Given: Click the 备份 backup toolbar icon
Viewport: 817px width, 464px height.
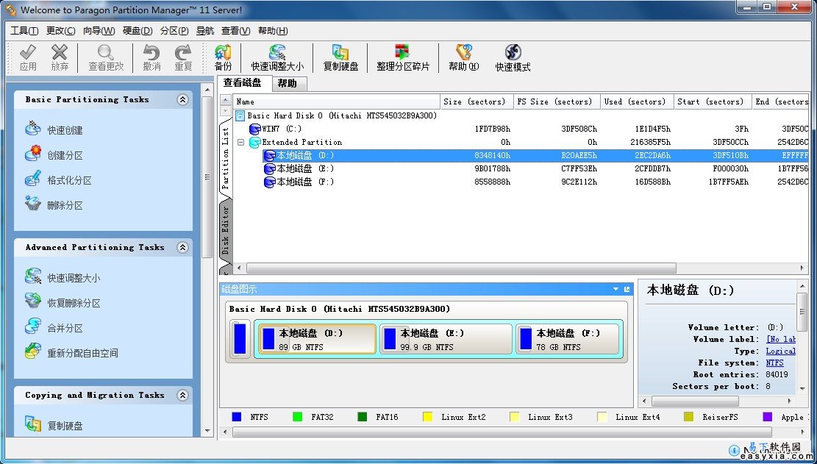Looking at the screenshot, I should [223, 57].
